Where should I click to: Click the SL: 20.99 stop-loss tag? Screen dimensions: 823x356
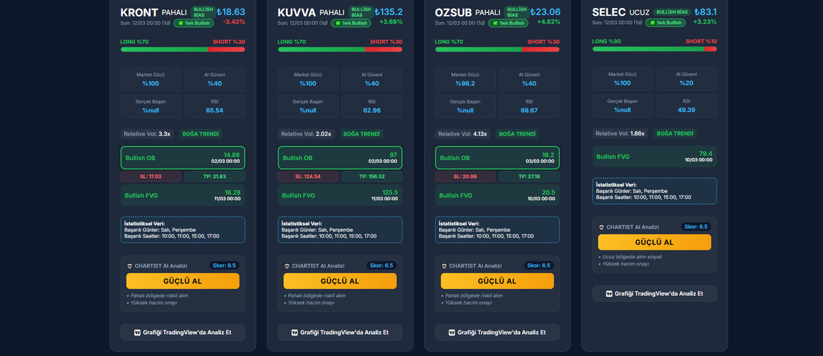click(465, 177)
